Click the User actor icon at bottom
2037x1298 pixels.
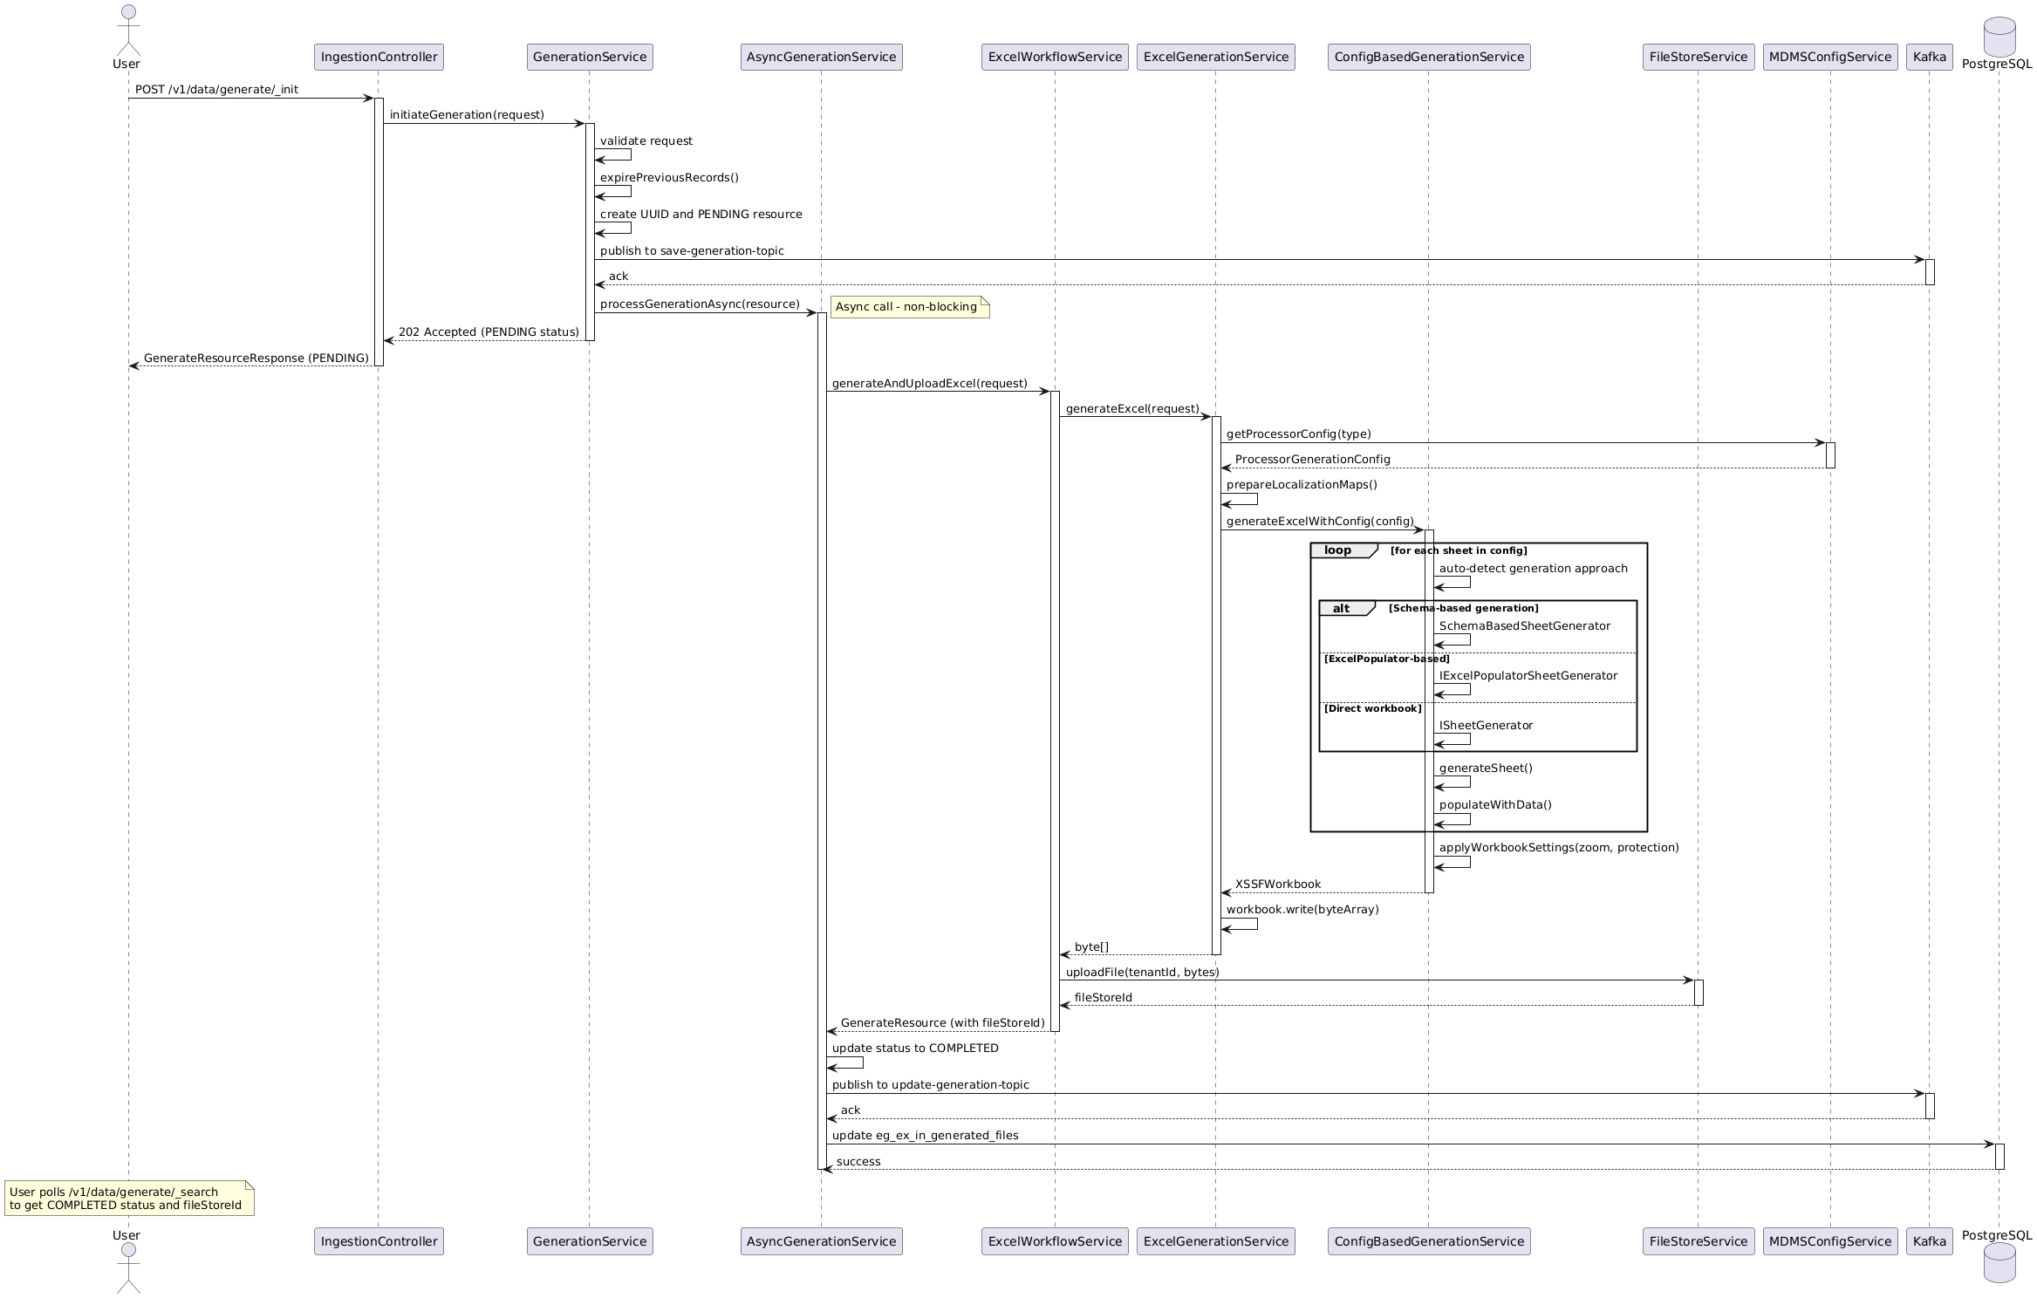(127, 1267)
